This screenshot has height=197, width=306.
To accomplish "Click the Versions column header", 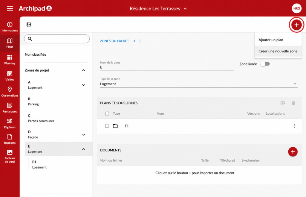I will 253,113.
